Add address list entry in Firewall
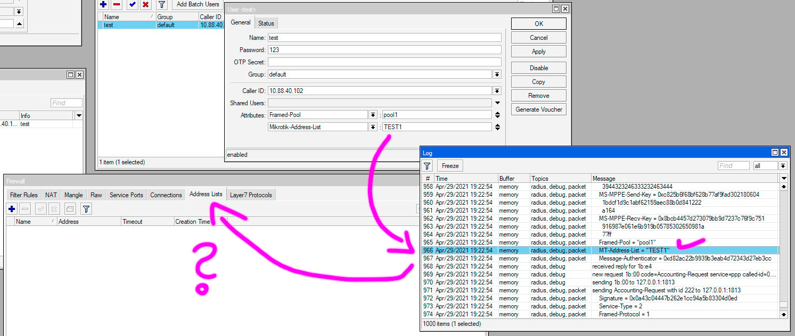This screenshot has width=795, height=336. click(x=12, y=209)
